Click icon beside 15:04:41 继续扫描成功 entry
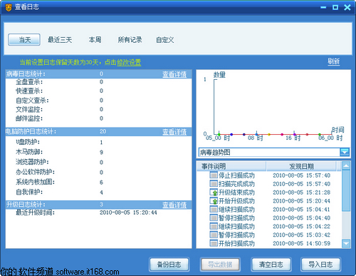The image size is (356, 276). click(214, 210)
